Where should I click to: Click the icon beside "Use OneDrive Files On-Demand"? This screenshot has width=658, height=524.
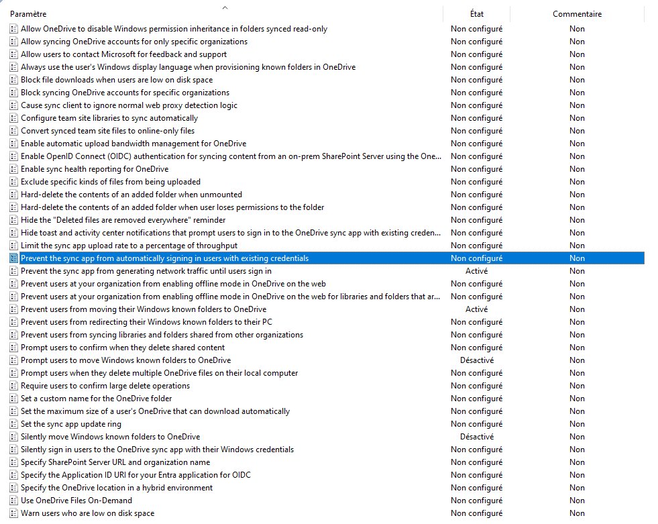14,501
